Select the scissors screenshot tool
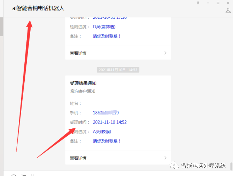 point(32,175)
